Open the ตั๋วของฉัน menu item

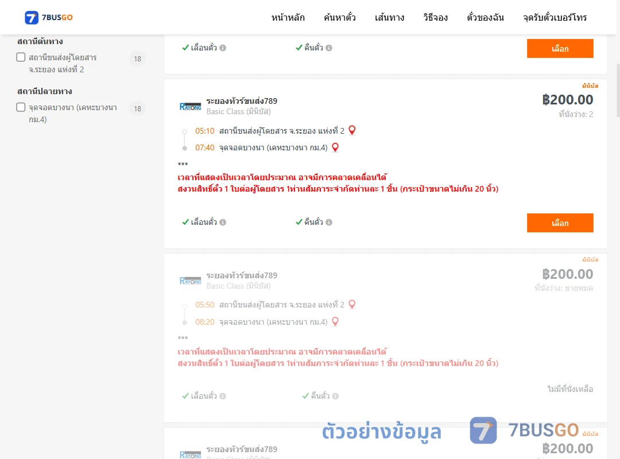pyautogui.click(x=485, y=17)
